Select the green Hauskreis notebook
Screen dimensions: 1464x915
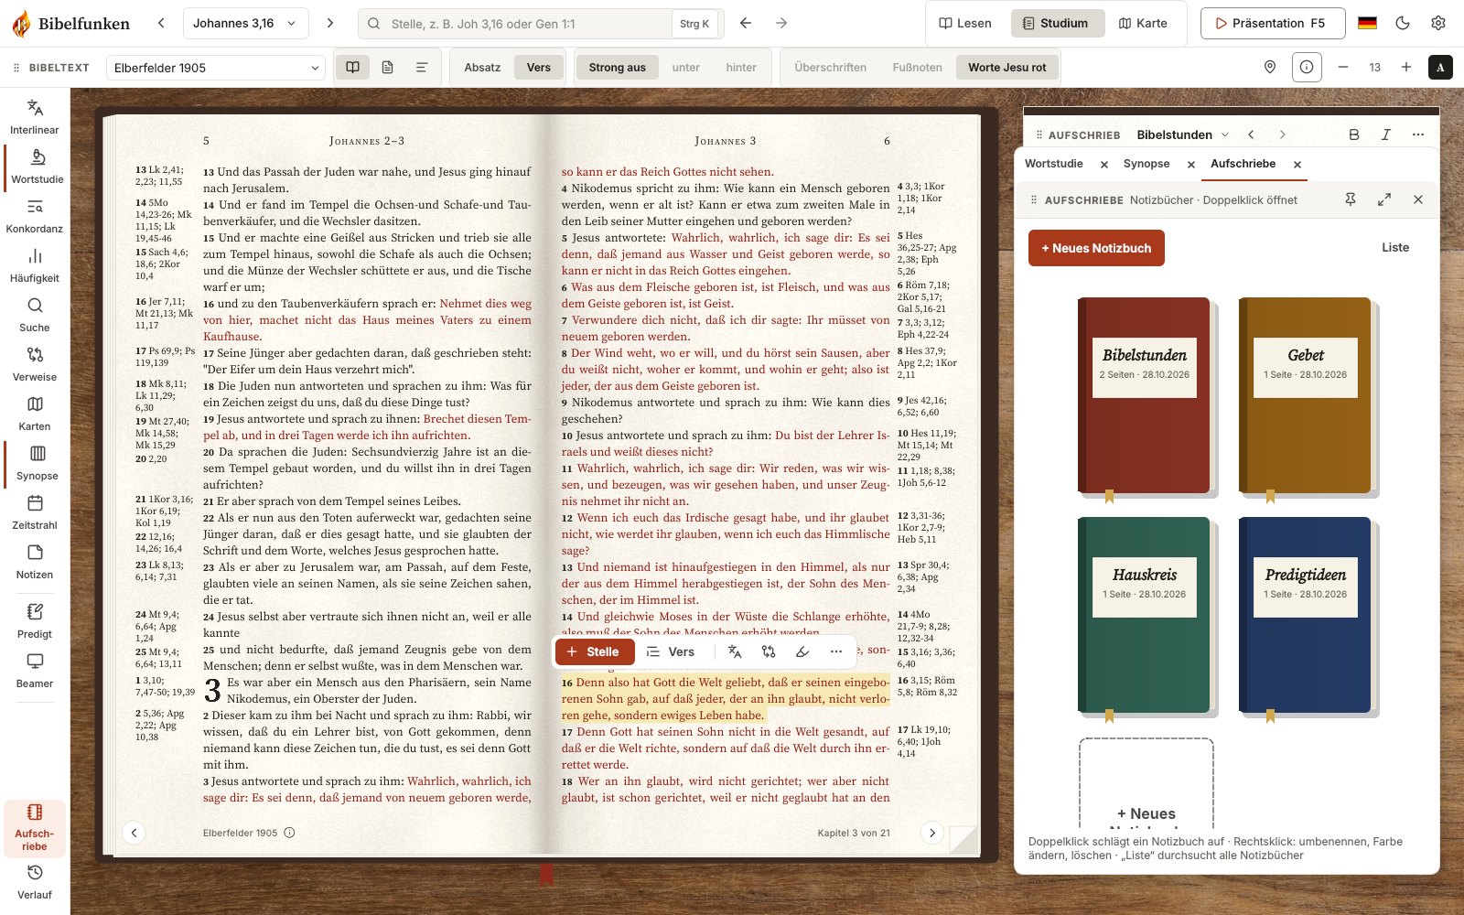pyautogui.click(x=1144, y=615)
